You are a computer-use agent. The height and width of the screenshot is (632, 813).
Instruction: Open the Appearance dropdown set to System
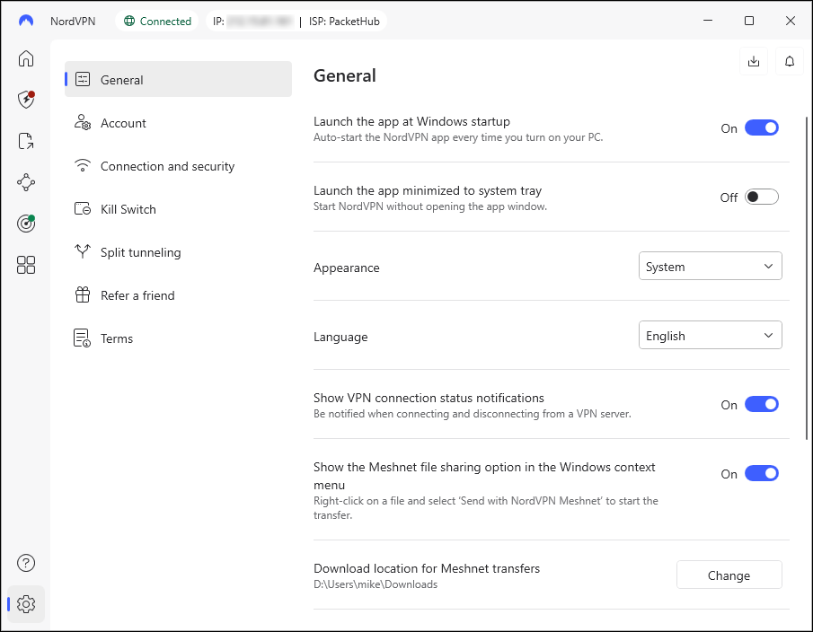point(710,267)
